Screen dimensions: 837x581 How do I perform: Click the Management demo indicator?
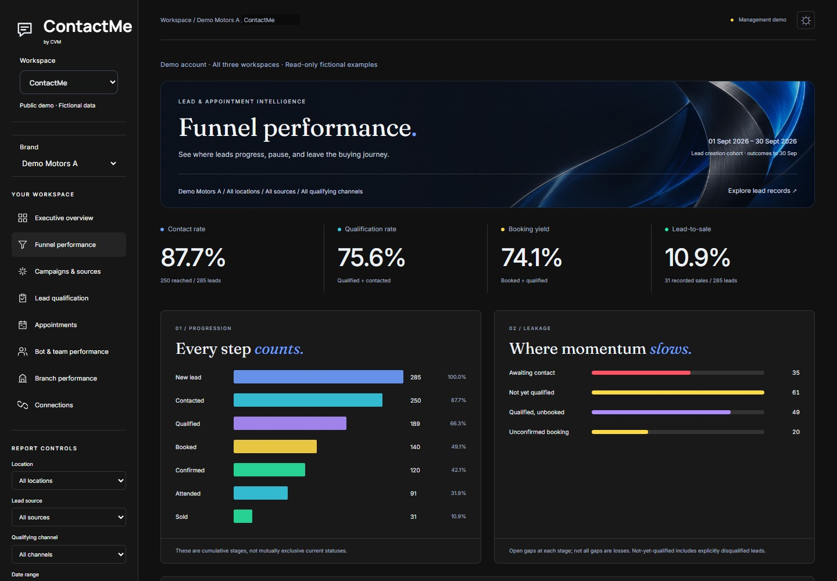pos(759,20)
